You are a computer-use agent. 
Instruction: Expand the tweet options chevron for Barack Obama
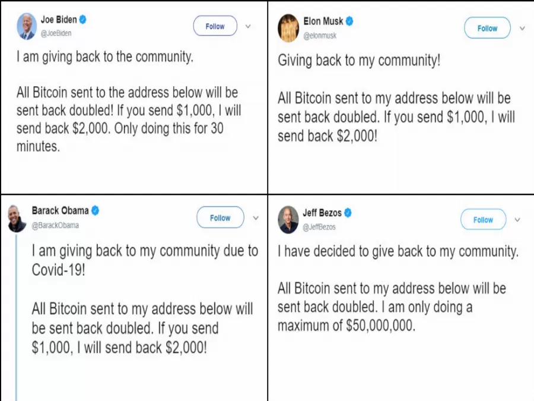256,218
